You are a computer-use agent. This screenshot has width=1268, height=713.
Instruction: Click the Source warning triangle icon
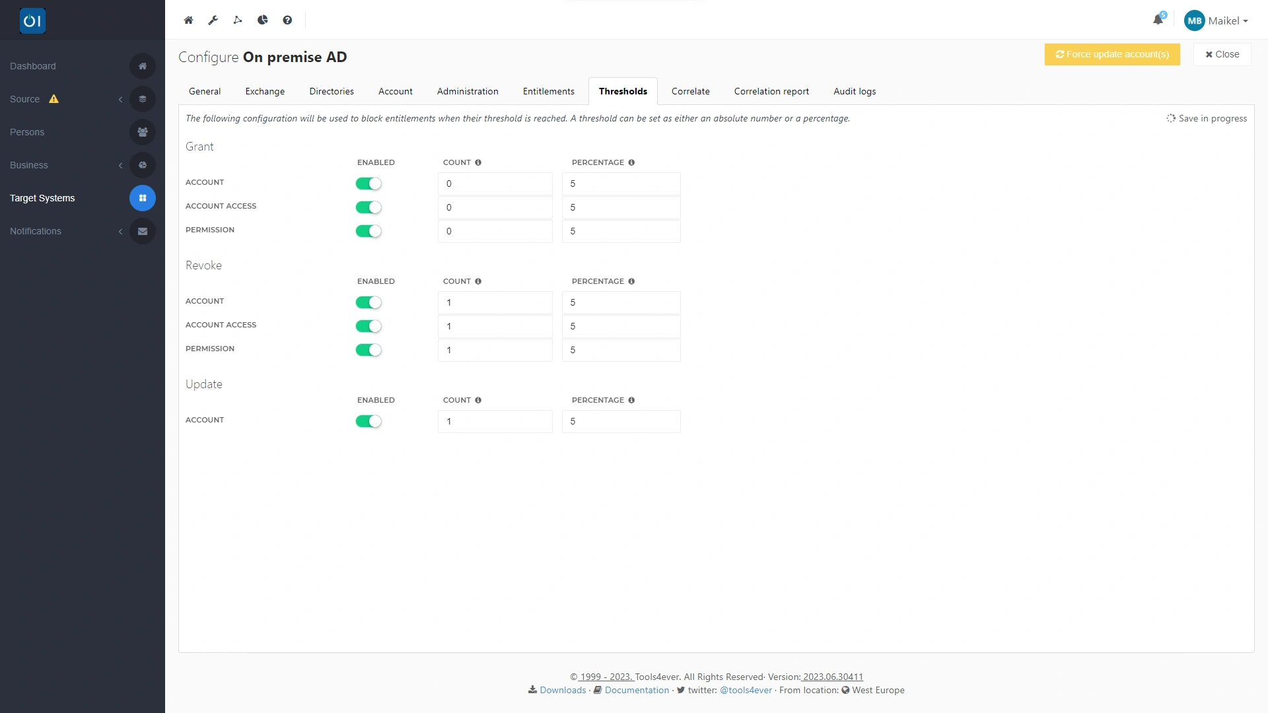point(54,99)
